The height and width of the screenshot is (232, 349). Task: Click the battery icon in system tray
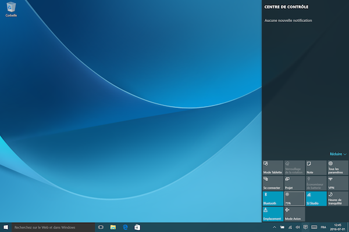282,227
